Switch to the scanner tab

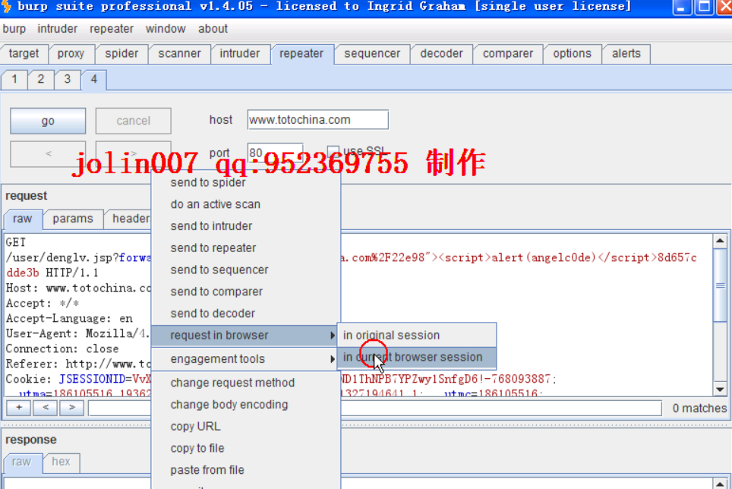tap(179, 54)
